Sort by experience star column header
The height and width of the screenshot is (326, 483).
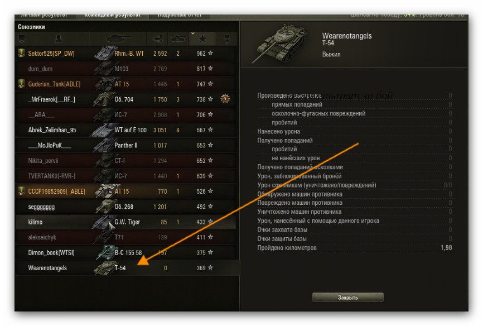(202, 39)
